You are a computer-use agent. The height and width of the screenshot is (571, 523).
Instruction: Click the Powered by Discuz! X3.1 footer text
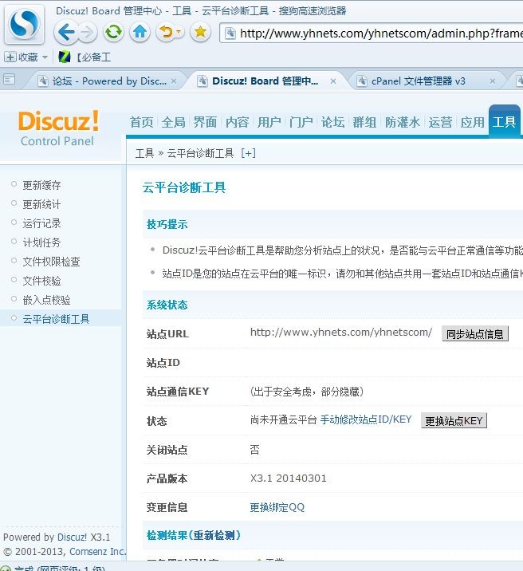tap(57, 538)
